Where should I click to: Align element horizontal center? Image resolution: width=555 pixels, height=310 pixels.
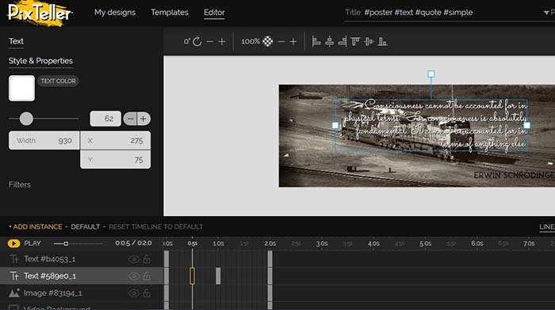330,42
